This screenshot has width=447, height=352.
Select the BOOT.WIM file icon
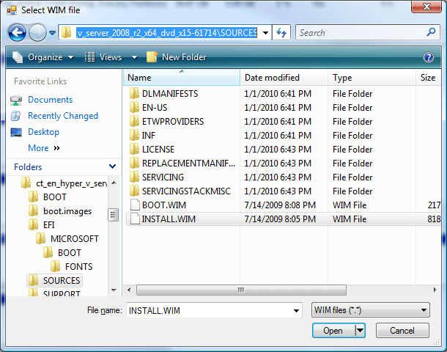(134, 205)
